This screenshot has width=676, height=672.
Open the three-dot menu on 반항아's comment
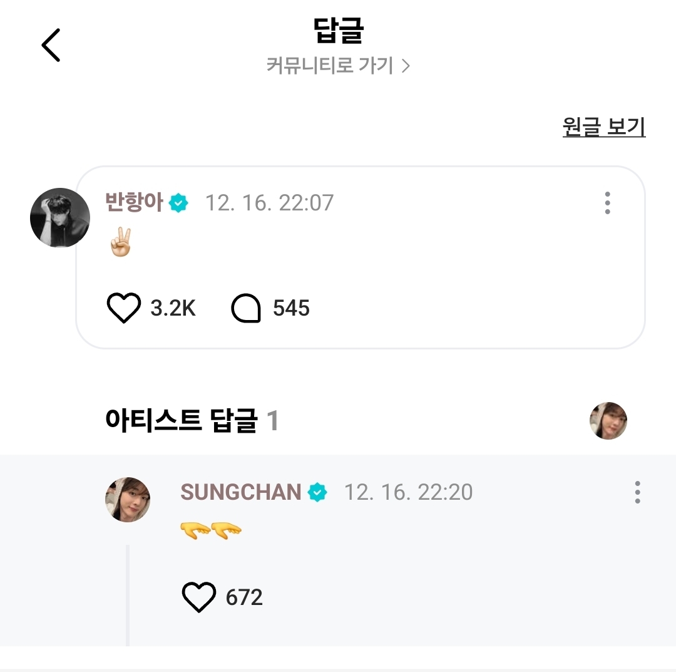(607, 203)
